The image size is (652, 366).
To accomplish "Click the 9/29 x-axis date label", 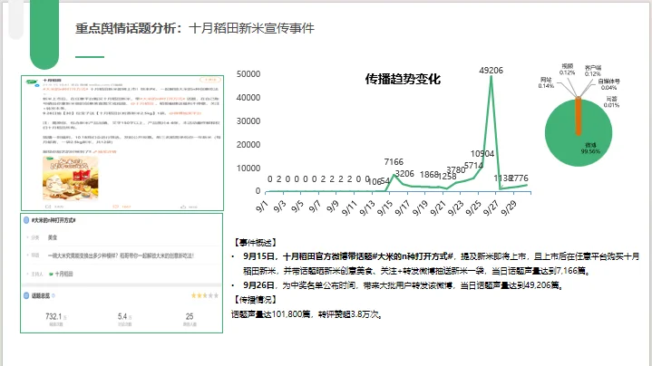I will (508, 208).
